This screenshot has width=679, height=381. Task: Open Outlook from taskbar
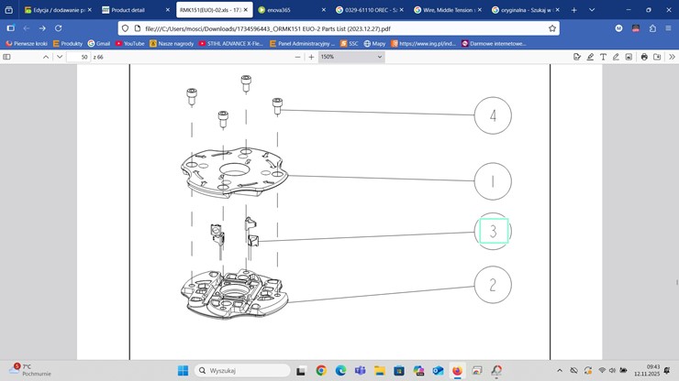(x=438, y=371)
